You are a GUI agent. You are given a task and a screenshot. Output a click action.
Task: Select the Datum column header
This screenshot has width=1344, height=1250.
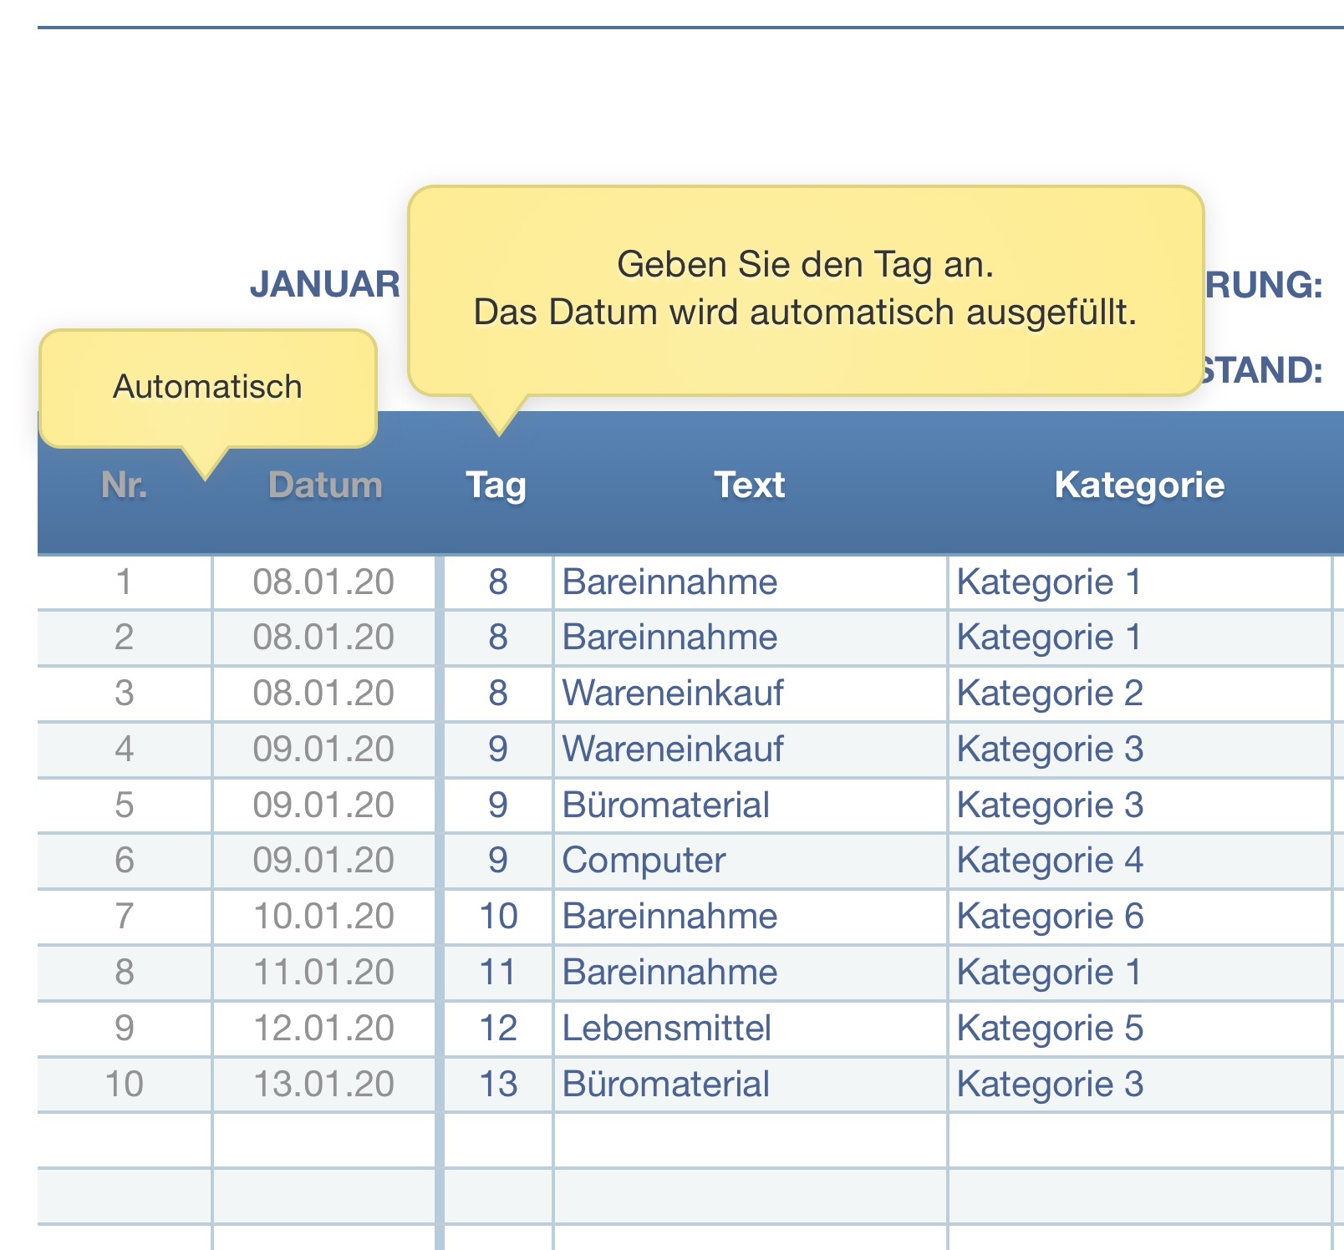coord(324,485)
